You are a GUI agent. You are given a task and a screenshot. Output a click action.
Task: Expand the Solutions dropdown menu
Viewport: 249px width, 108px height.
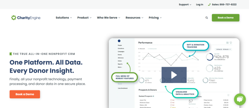pyautogui.click(x=64, y=18)
